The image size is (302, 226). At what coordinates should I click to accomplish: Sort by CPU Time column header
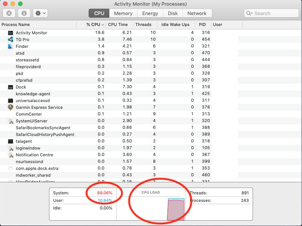[x=120, y=24]
